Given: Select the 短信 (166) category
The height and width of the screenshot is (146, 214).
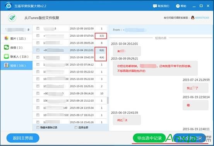Looking at the screenshot, I should pyautogui.click(x=16, y=66).
